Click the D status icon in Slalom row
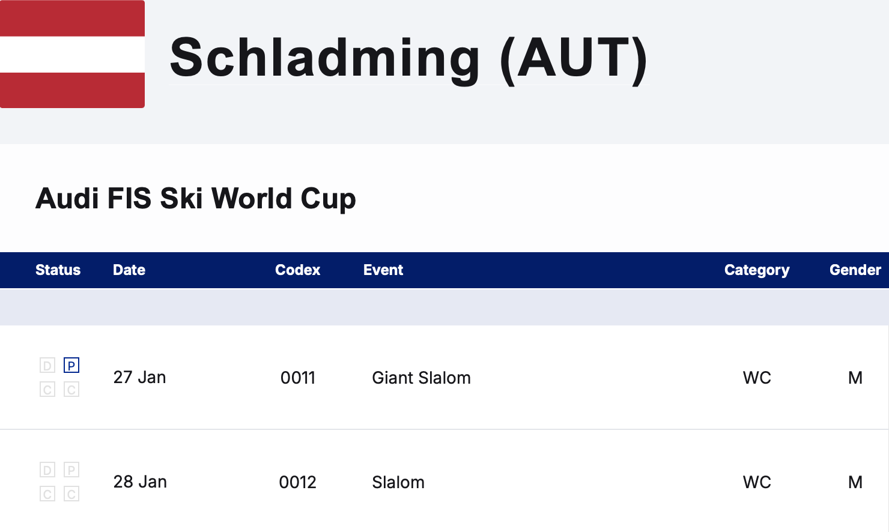 pos(47,470)
